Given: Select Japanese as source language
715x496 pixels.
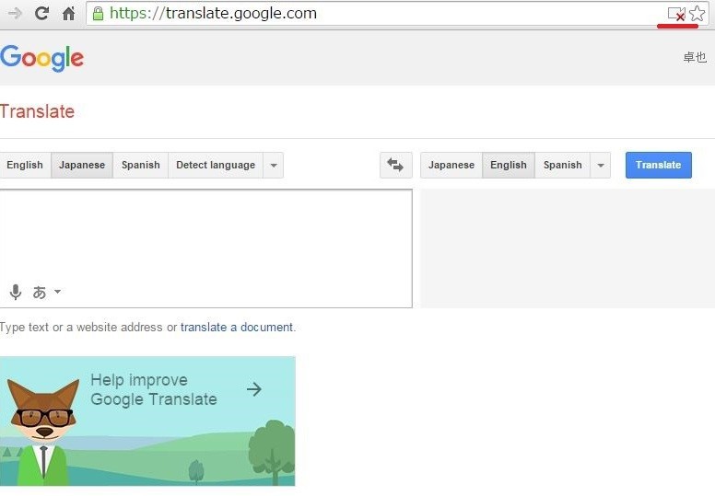Looking at the screenshot, I should pos(82,165).
